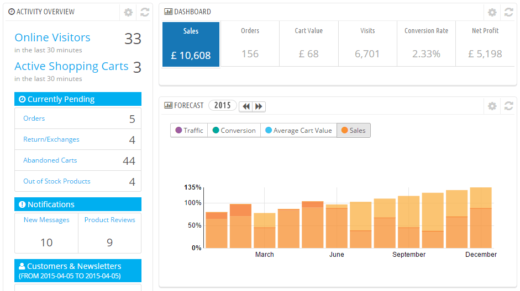Select the Net Profit dashboard tab

(485, 44)
